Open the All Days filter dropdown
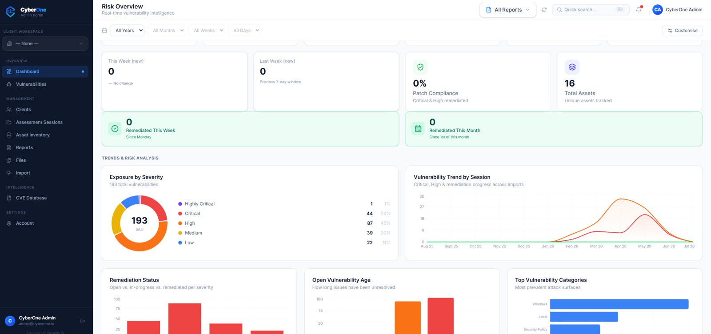 point(244,31)
